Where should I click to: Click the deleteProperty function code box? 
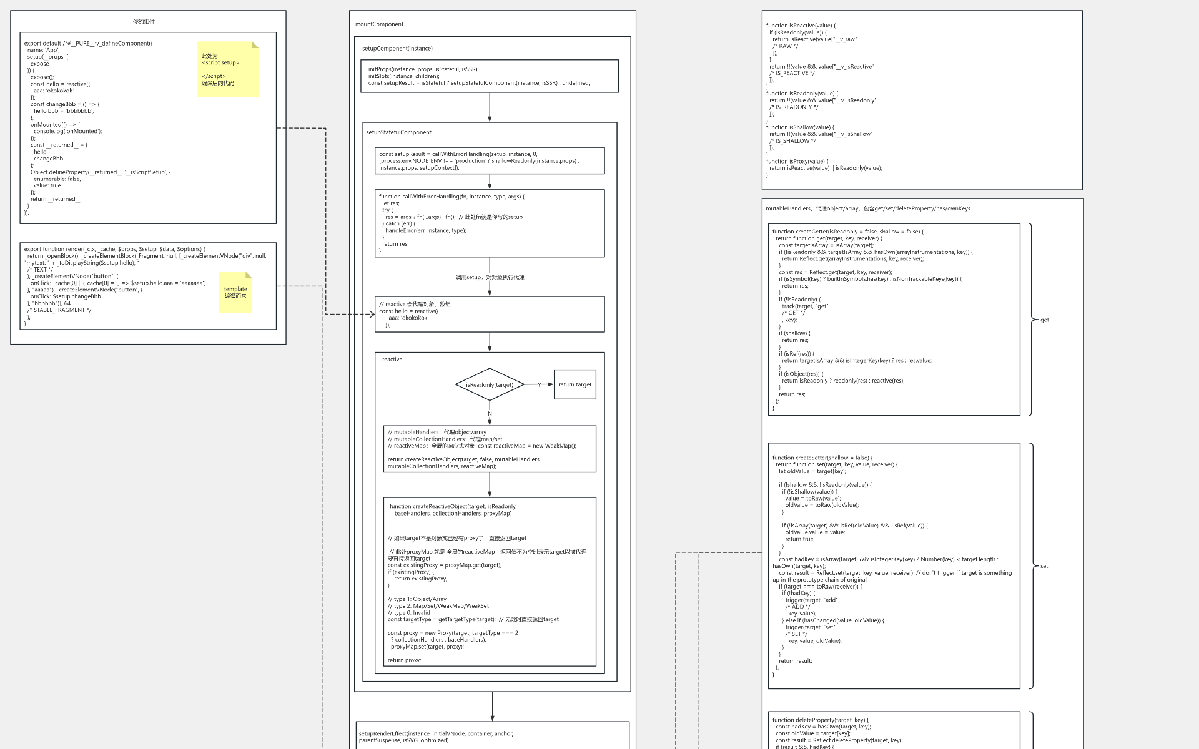pyautogui.click(x=894, y=730)
